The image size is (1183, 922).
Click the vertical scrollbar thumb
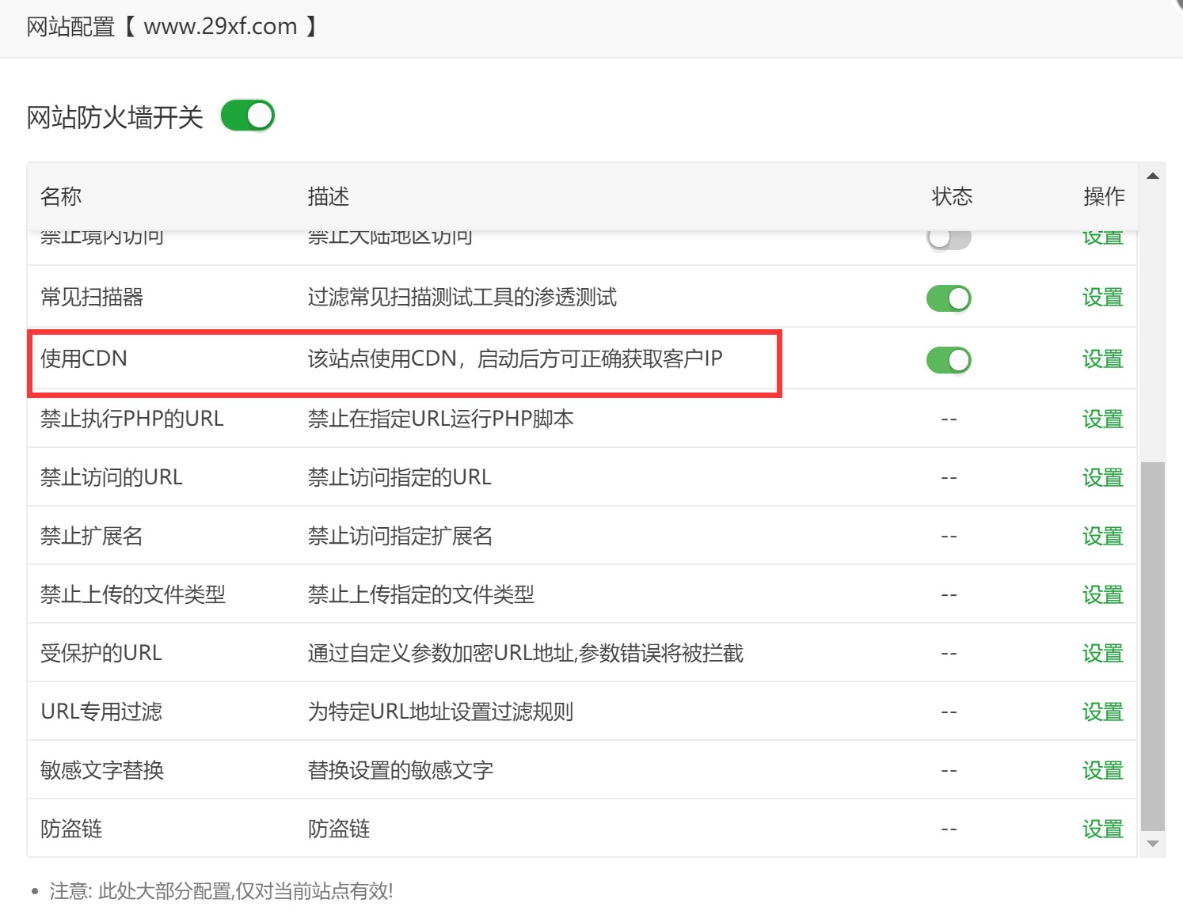pyautogui.click(x=1153, y=645)
